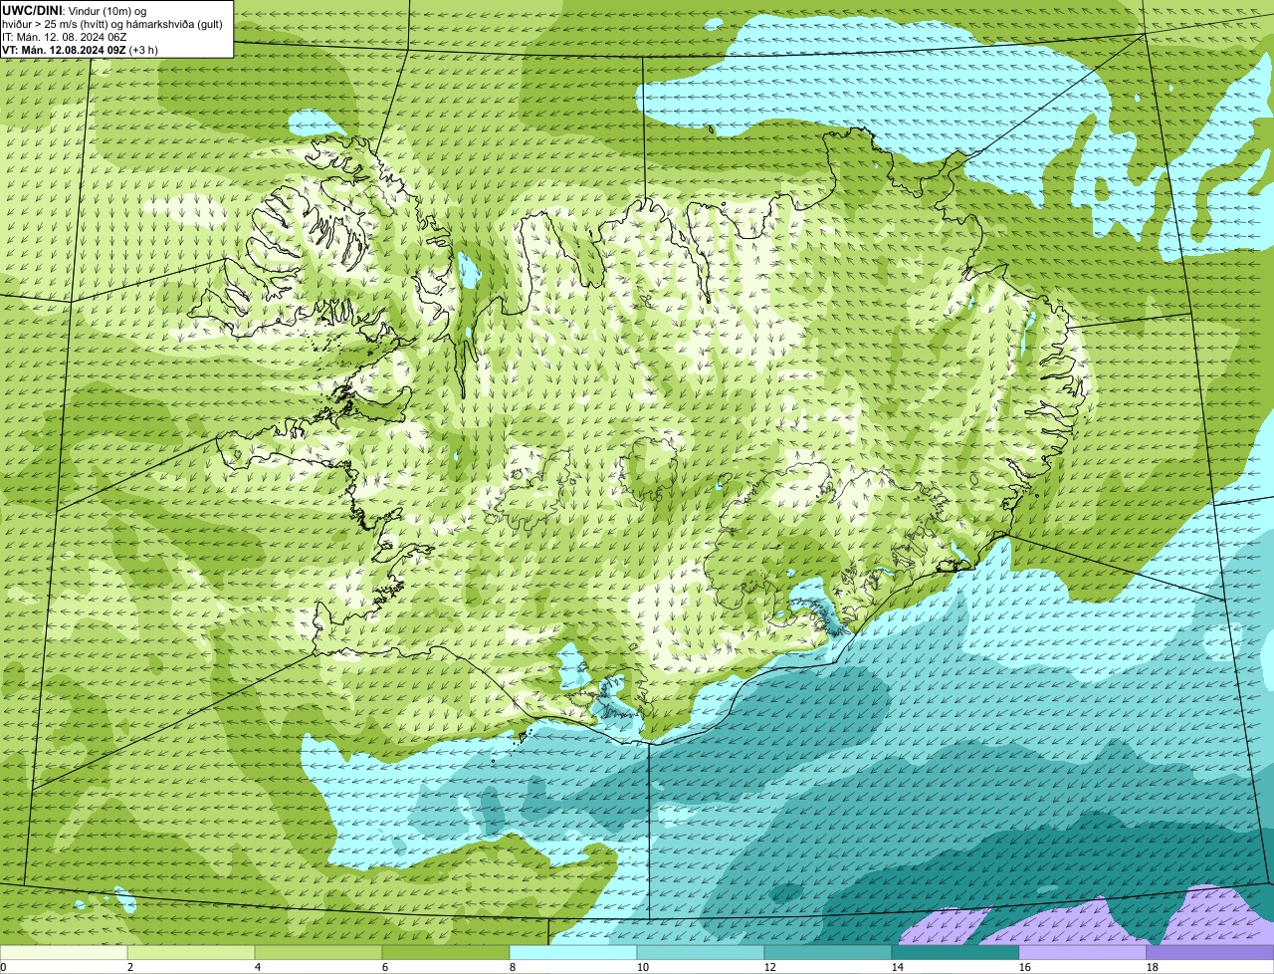Click the legend scale label 10
1274x974 pixels.
643,967
